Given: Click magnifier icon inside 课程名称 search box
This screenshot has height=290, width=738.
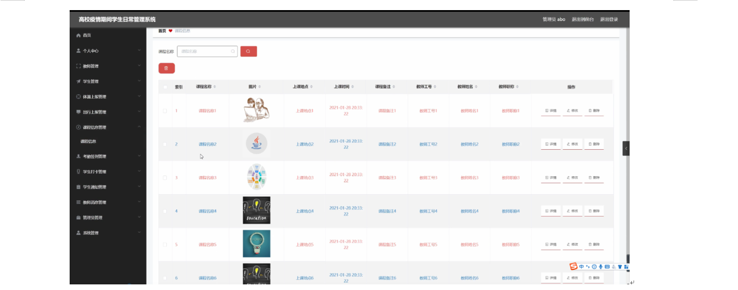Looking at the screenshot, I should [x=233, y=52].
